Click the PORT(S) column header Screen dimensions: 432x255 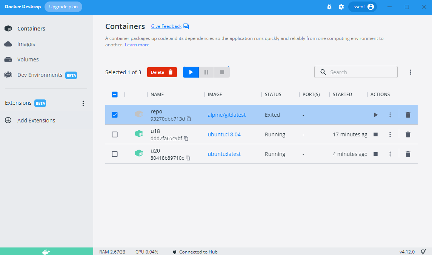point(311,95)
